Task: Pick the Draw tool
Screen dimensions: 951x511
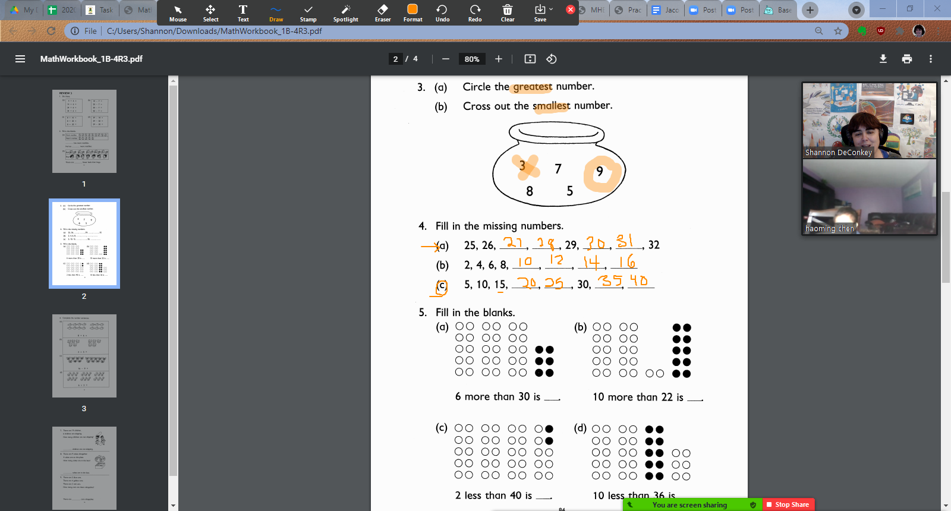Action: [276, 13]
